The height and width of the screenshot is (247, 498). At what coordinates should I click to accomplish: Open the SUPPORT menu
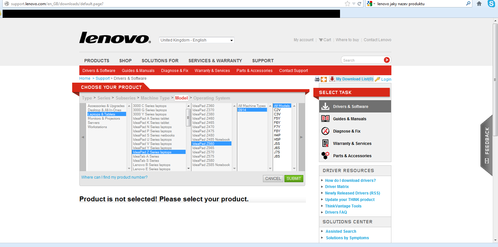(x=263, y=61)
